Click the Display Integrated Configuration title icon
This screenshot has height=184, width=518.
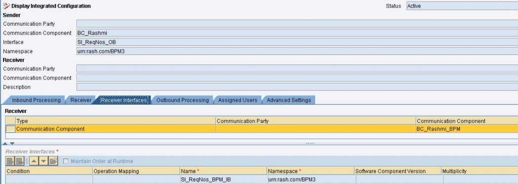6,6
